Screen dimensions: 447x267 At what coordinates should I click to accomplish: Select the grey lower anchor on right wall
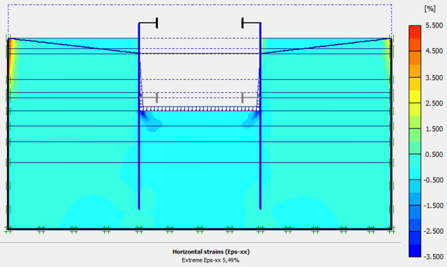point(250,98)
